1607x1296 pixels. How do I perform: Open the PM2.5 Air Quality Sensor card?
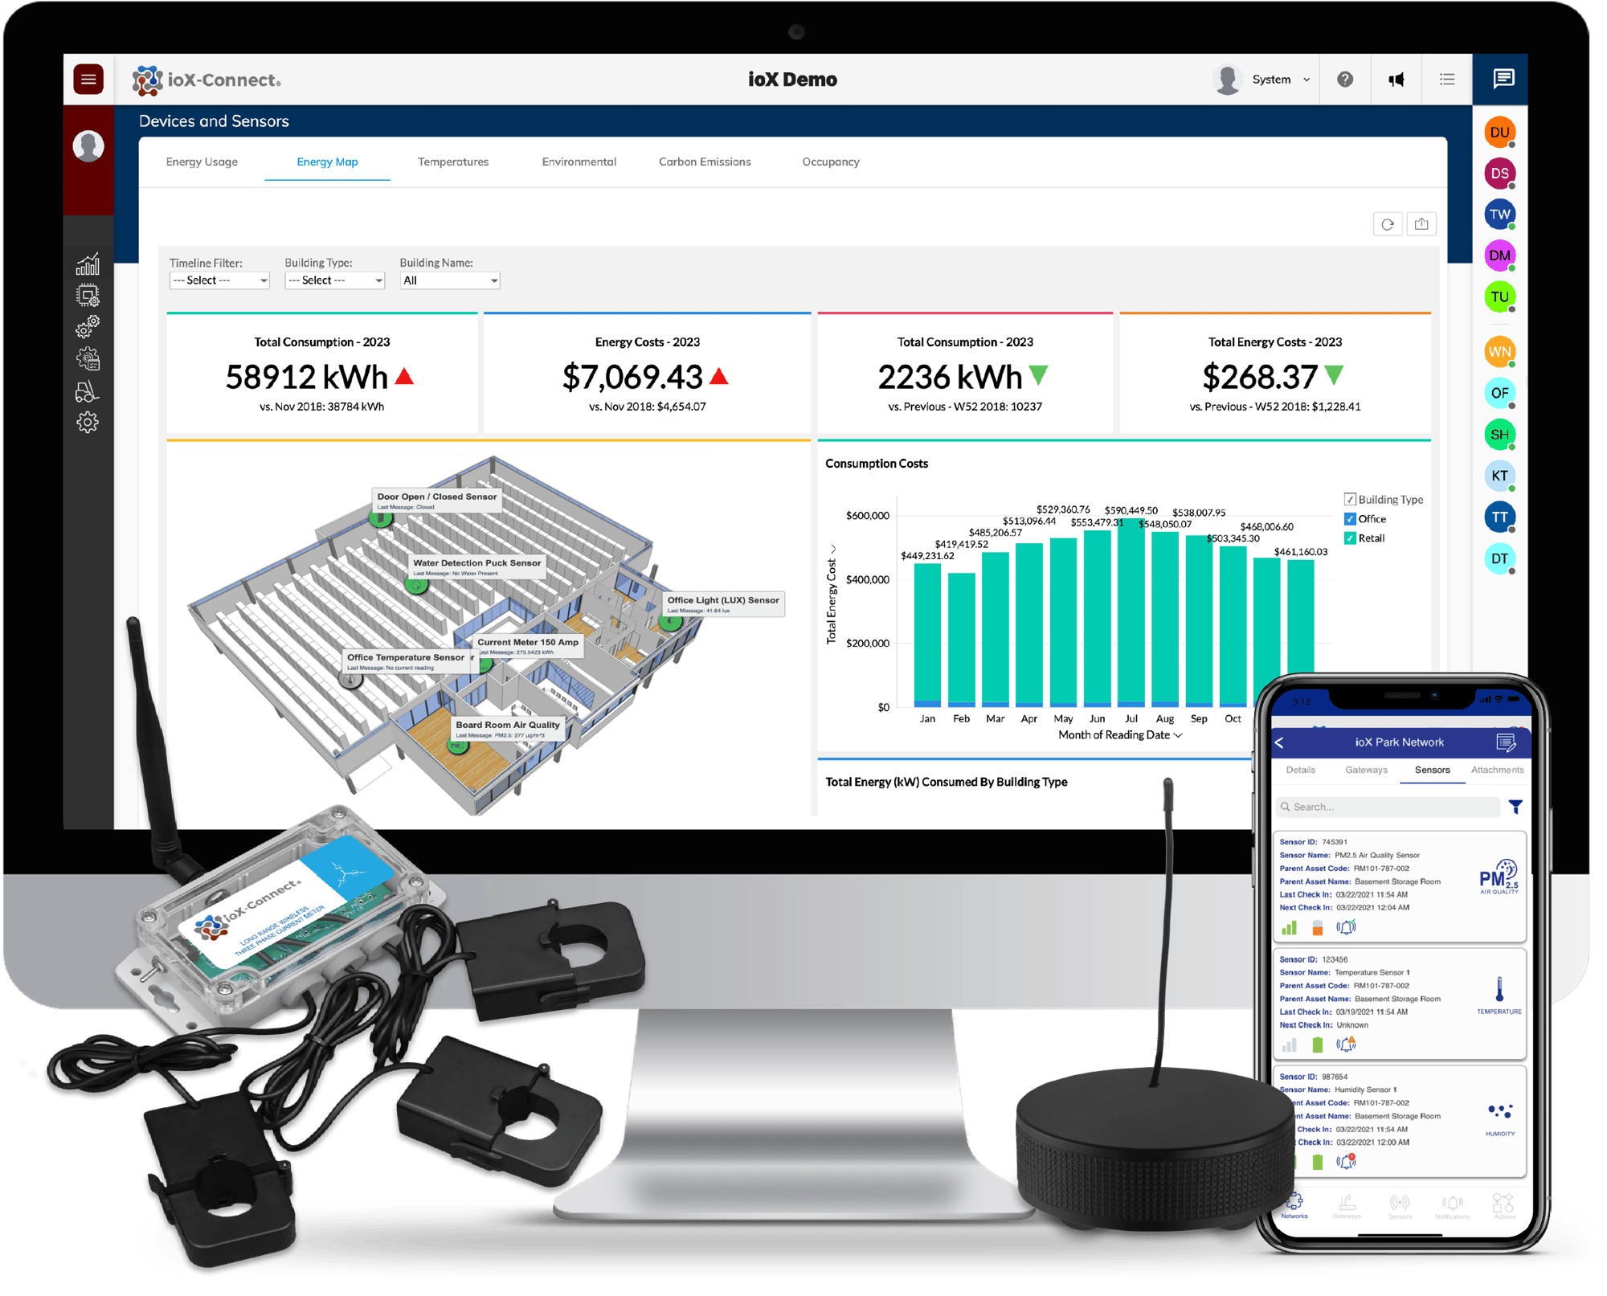[x=1400, y=888]
